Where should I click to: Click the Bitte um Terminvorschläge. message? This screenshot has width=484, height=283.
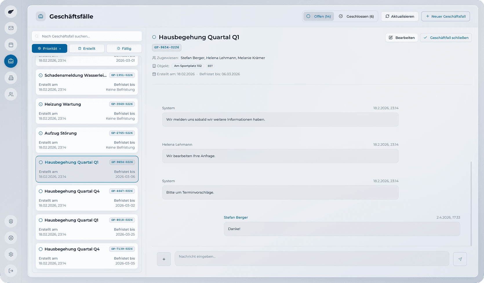[x=280, y=192]
